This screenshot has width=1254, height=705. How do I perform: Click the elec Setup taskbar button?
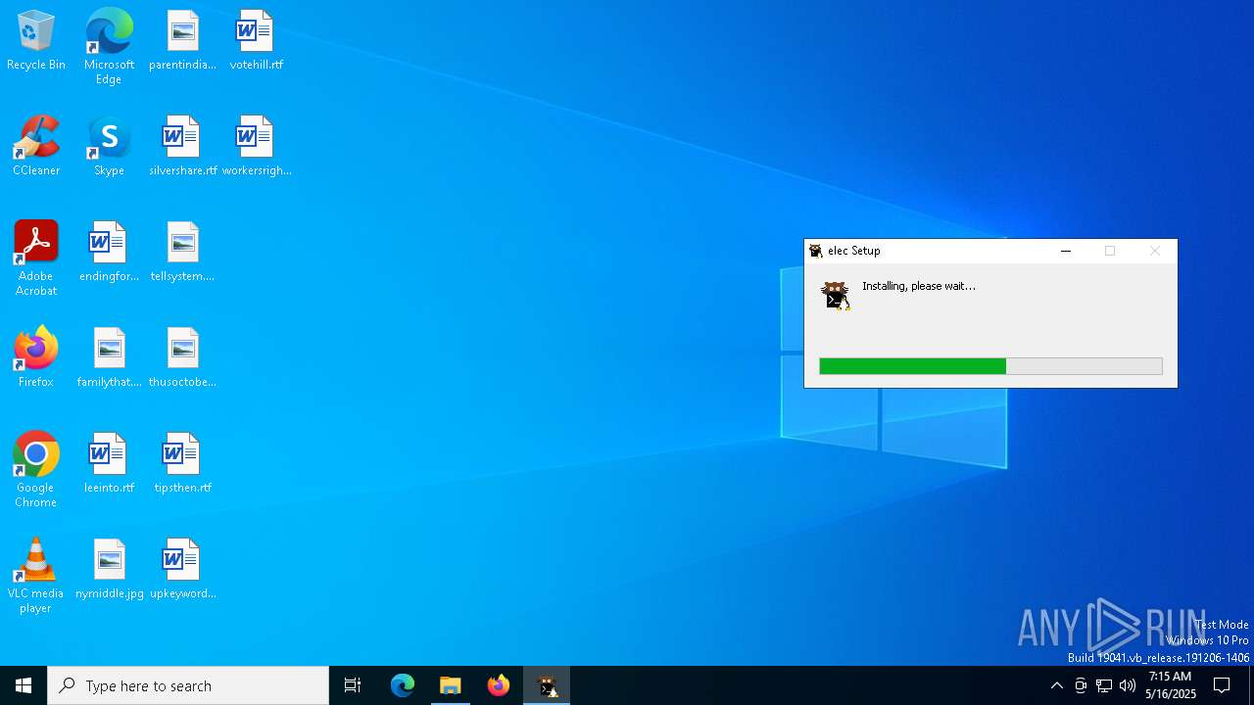tap(547, 685)
